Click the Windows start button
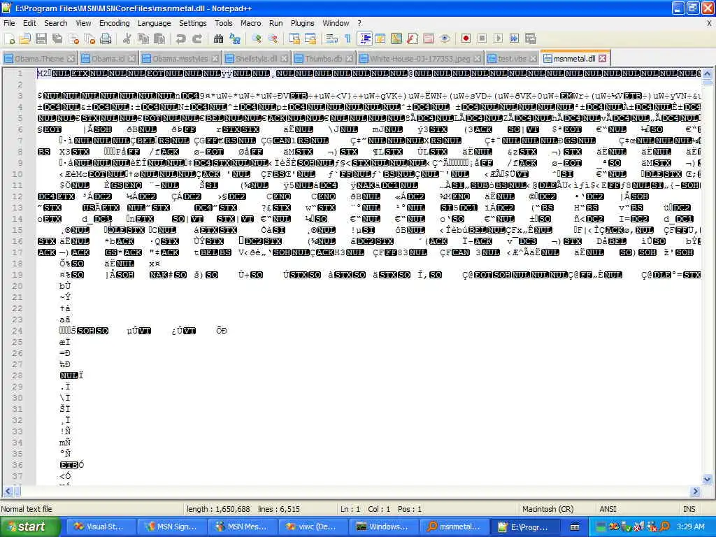Screen dimensions: 716x537 click(x=30, y=527)
